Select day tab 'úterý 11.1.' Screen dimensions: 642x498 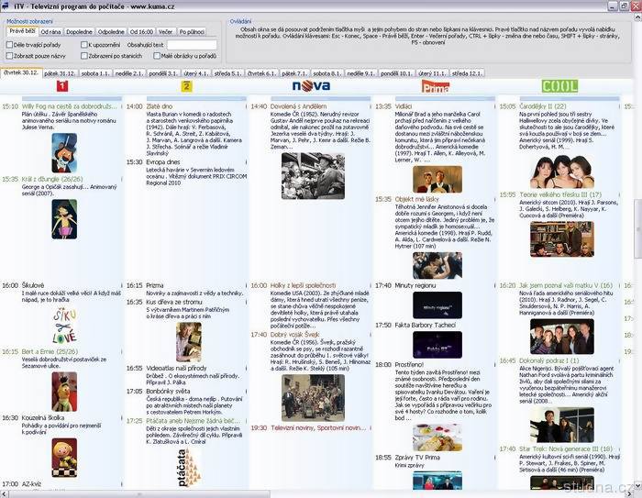coord(432,73)
